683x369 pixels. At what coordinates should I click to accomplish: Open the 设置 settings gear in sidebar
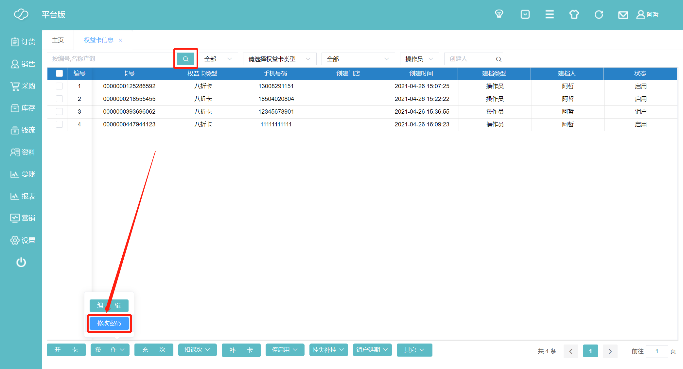pos(23,240)
